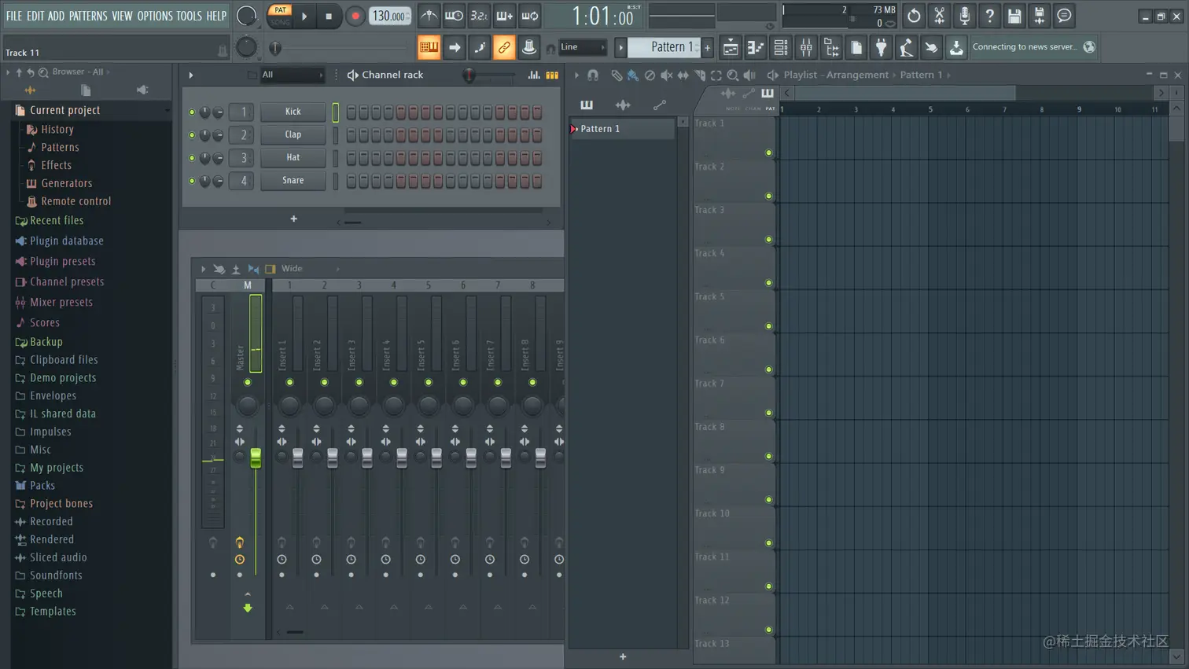
Task: Toggle the PAT pattern mode
Action: coord(280,10)
